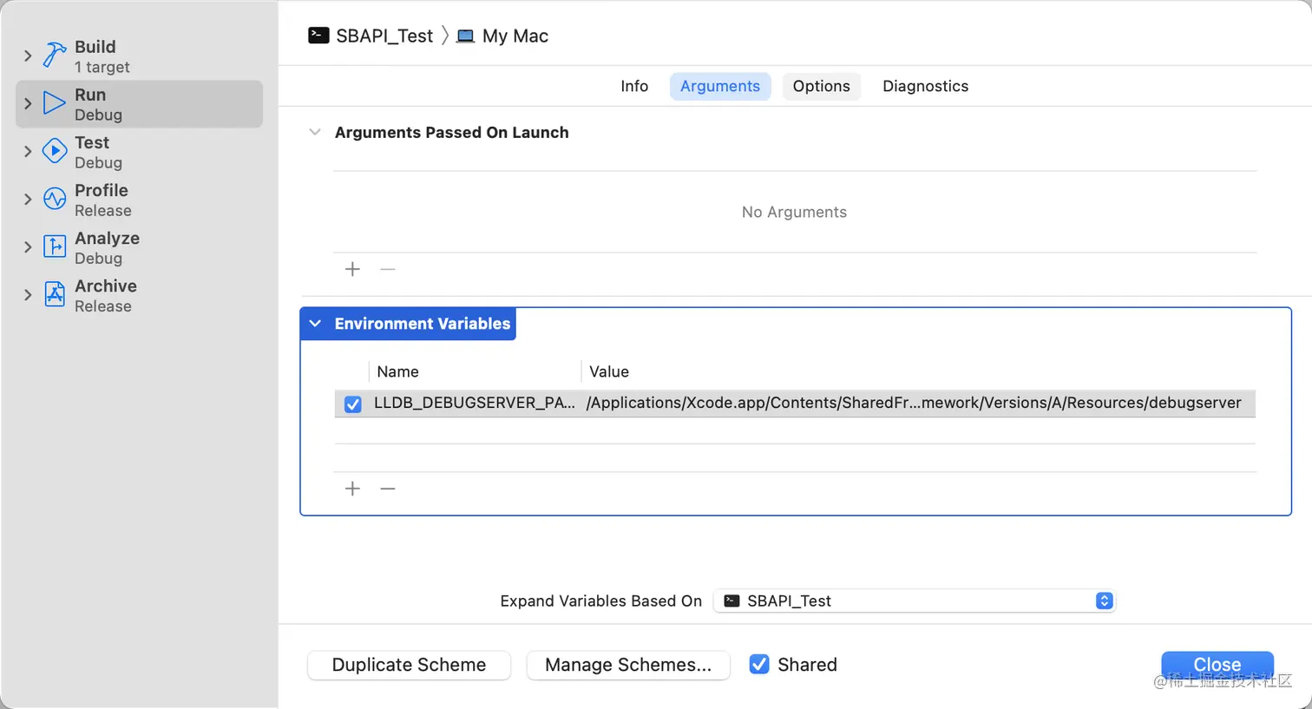Open Manage Schemes dialog
Screen dimensions: 1312x709
point(627,665)
